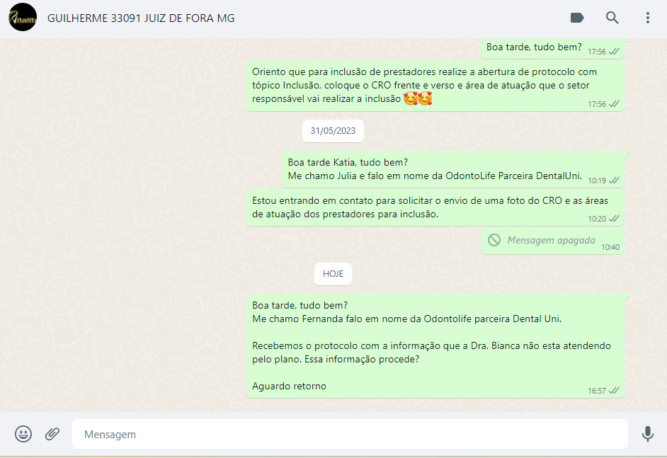This screenshot has height=458, width=667.
Task: Attach a file with the paperclip
Action: coord(52,434)
